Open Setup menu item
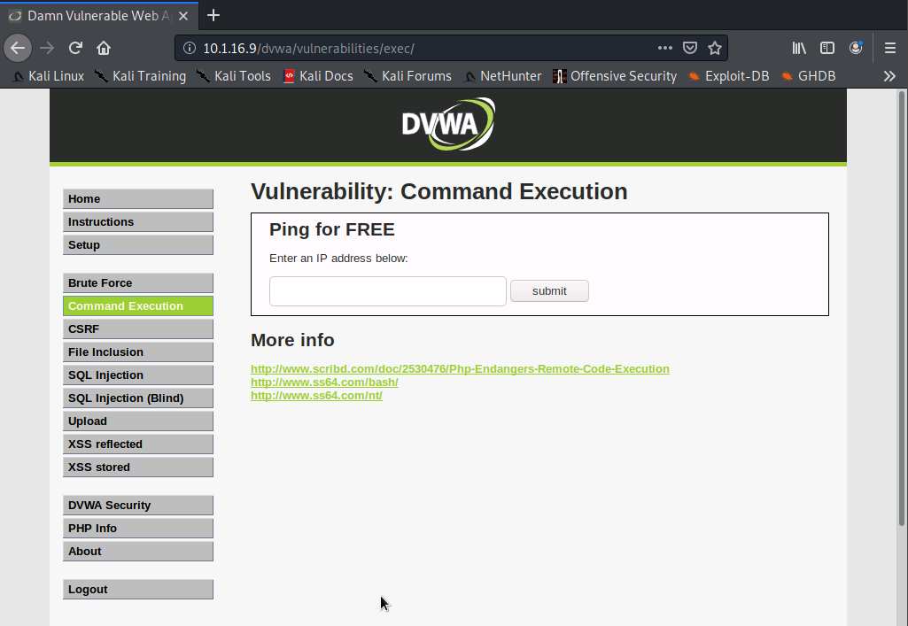The width and height of the screenshot is (908, 626). click(x=138, y=244)
